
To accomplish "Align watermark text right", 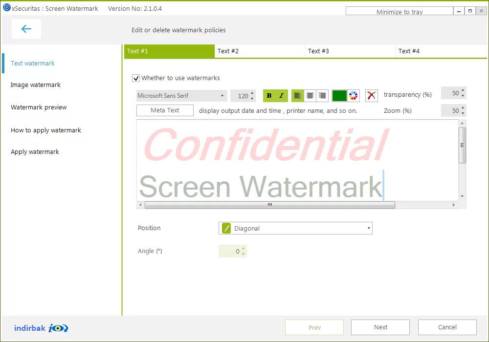I will click(322, 96).
